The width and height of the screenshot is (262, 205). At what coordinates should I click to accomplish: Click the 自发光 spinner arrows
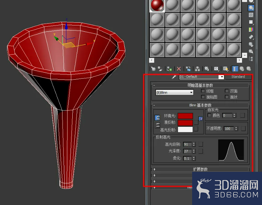pyautogui.click(x=234, y=115)
